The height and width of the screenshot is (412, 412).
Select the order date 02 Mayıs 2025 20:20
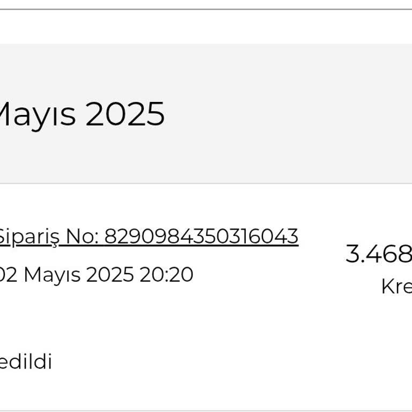pyautogui.click(x=97, y=275)
